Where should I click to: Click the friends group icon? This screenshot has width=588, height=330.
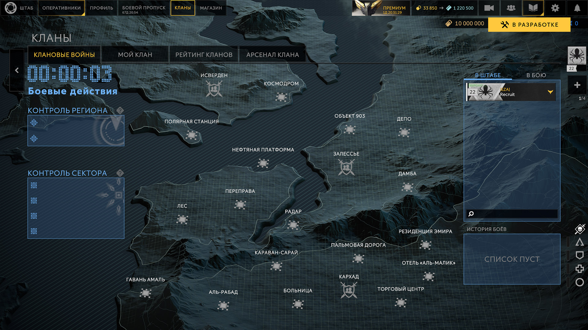511,8
